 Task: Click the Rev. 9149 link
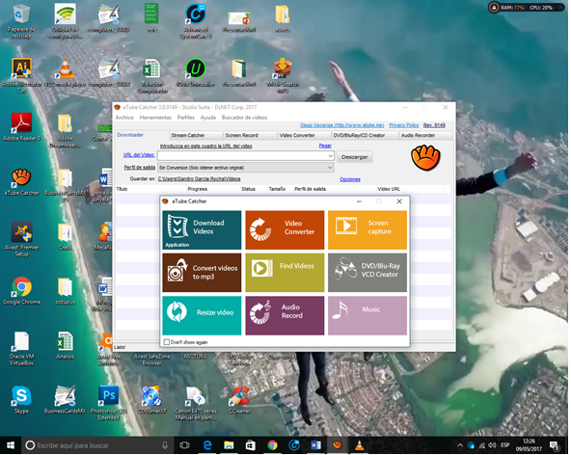click(x=435, y=125)
